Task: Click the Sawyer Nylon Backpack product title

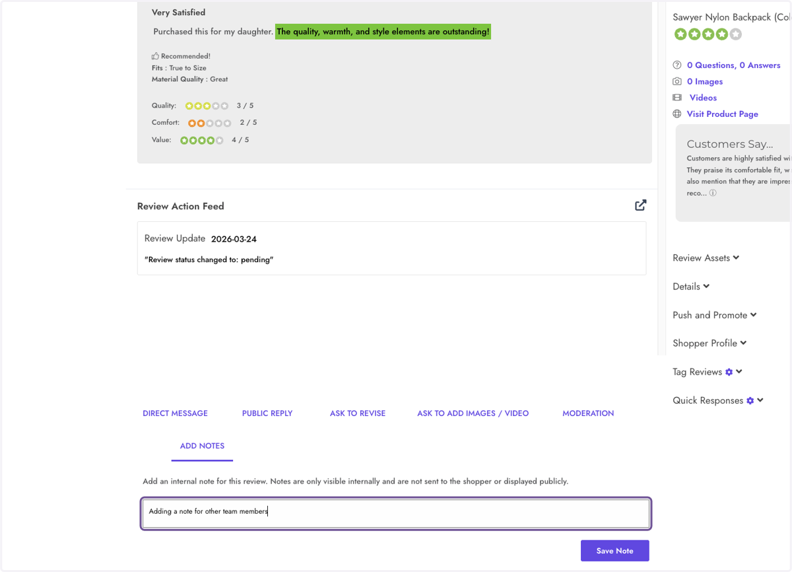Action: (731, 17)
